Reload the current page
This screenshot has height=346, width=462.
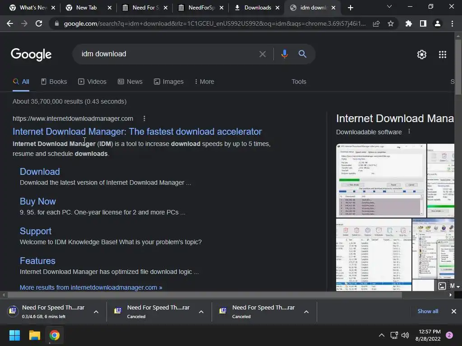[39, 23]
